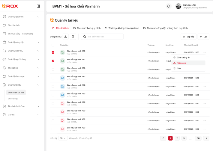
Task: Open the rows-per-page dropdown showing 10
Action: pos(63,138)
